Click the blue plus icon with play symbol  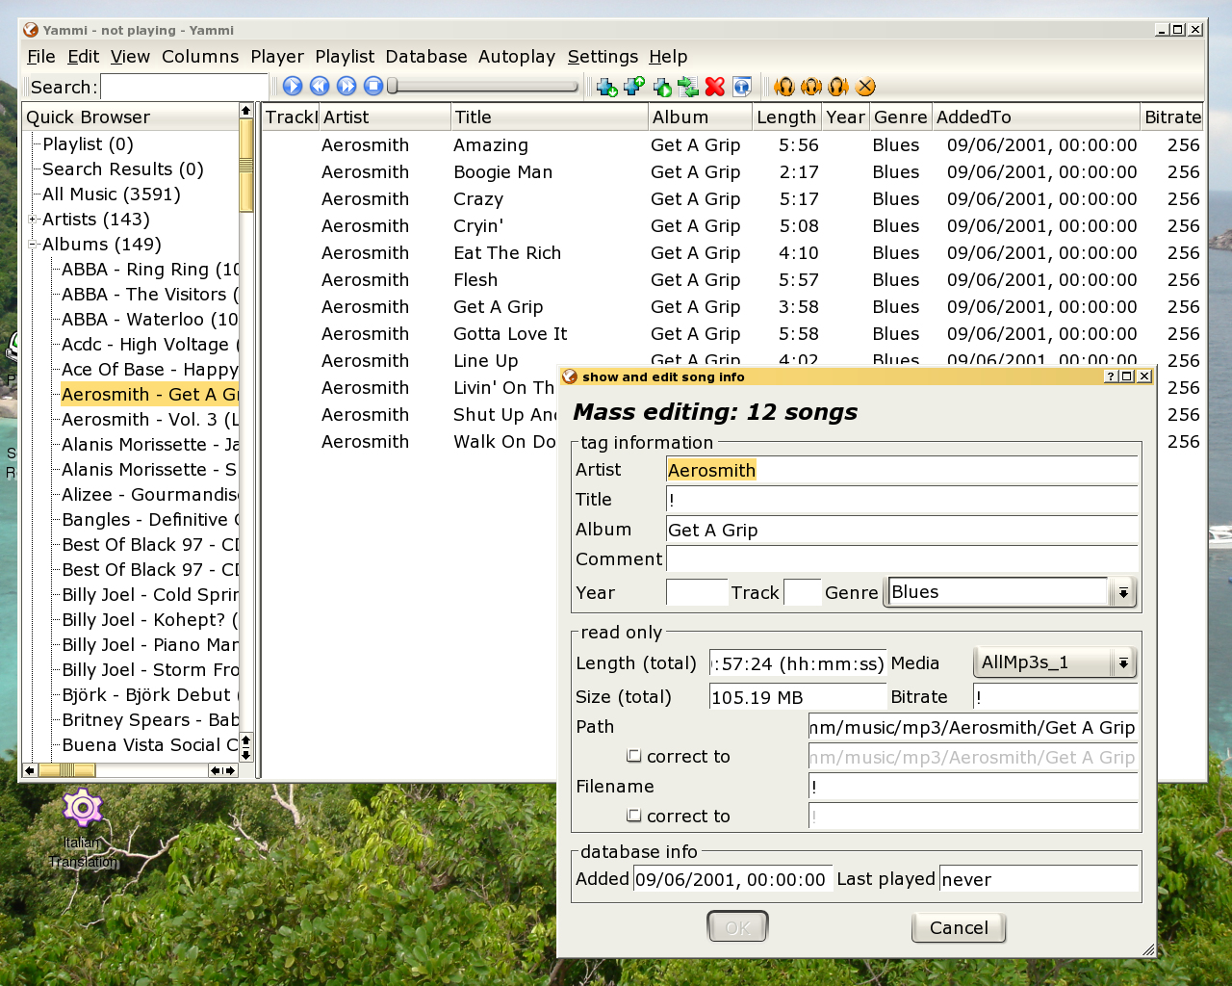pyautogui.click(x=661, y=87)
